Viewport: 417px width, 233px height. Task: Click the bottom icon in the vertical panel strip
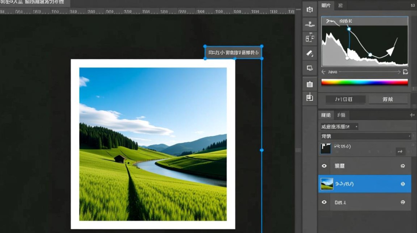pyautogui.click(x=309, y=97)
